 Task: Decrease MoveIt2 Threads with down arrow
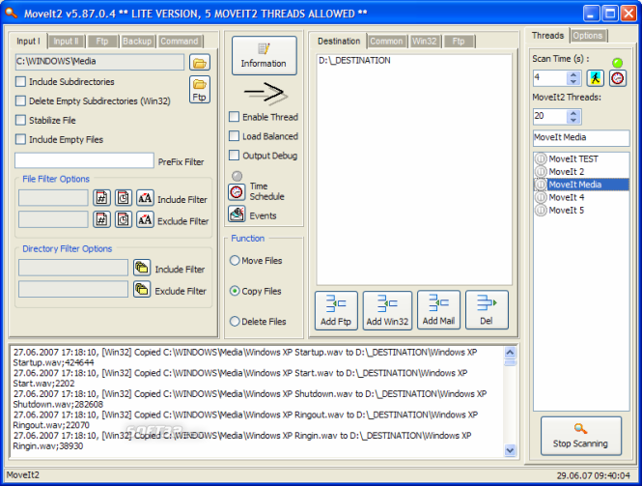click(573, 121)
